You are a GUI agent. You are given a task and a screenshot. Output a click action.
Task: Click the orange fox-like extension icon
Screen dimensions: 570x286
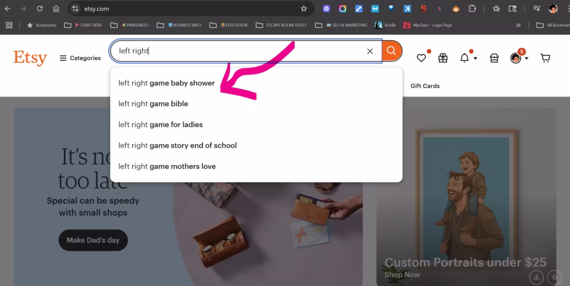tap(456, 9)
